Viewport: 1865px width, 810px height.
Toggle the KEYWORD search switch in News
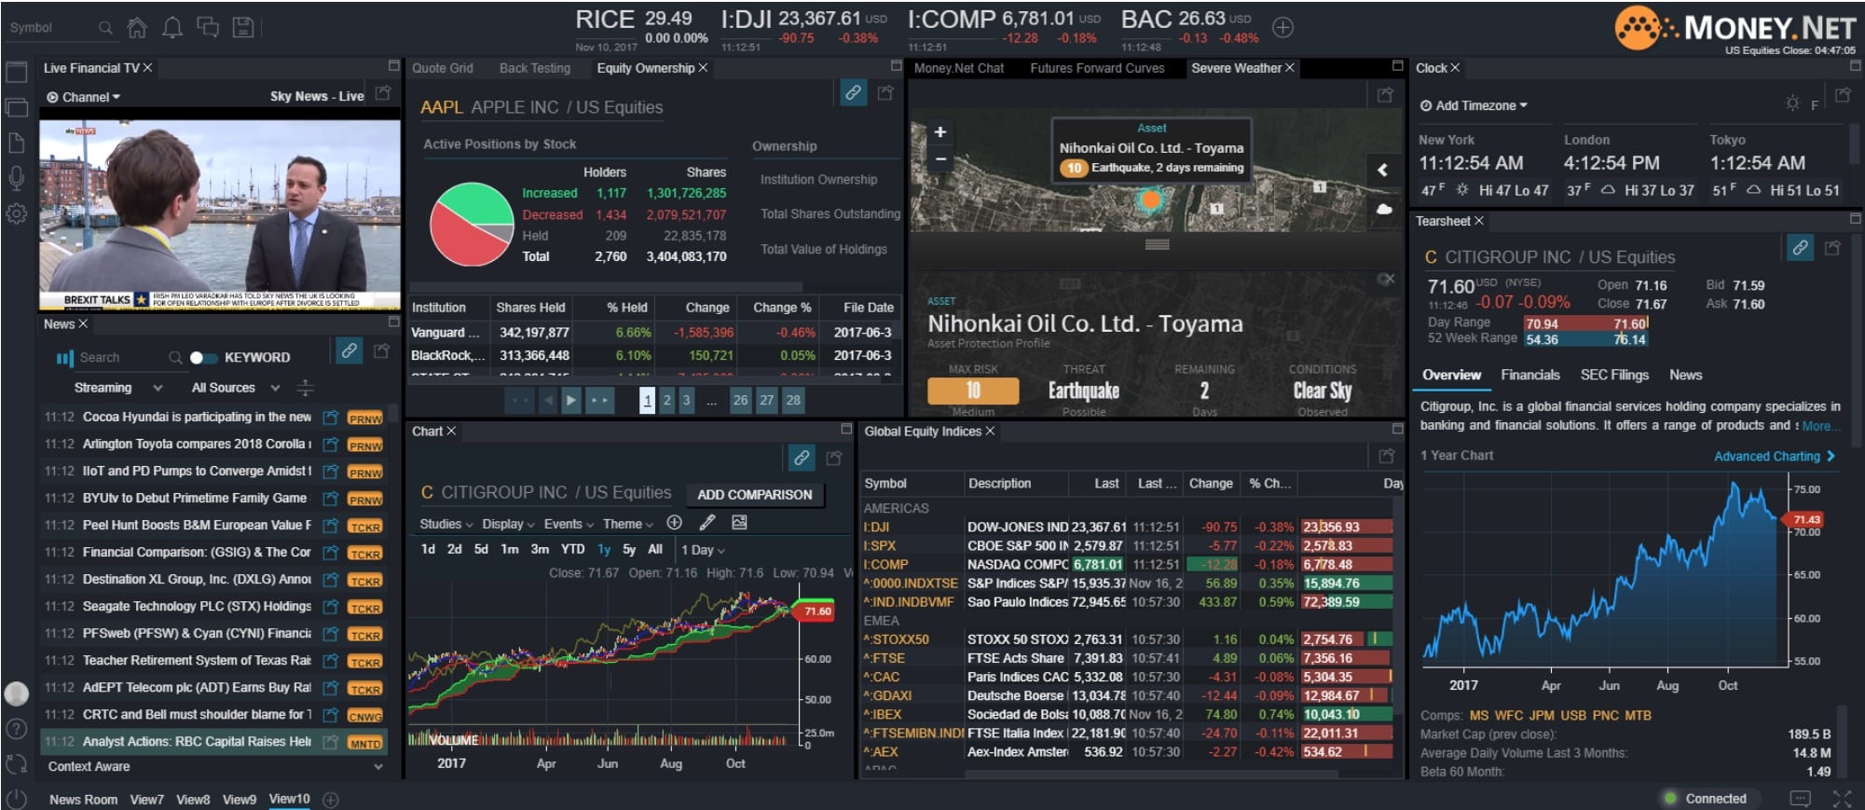202,358
